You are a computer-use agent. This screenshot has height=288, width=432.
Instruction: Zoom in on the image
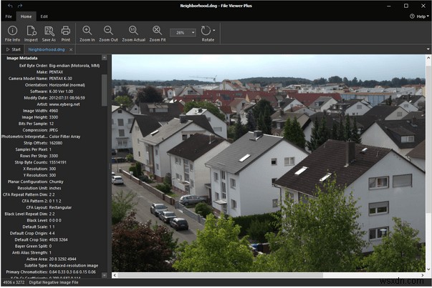pos(87,32)
